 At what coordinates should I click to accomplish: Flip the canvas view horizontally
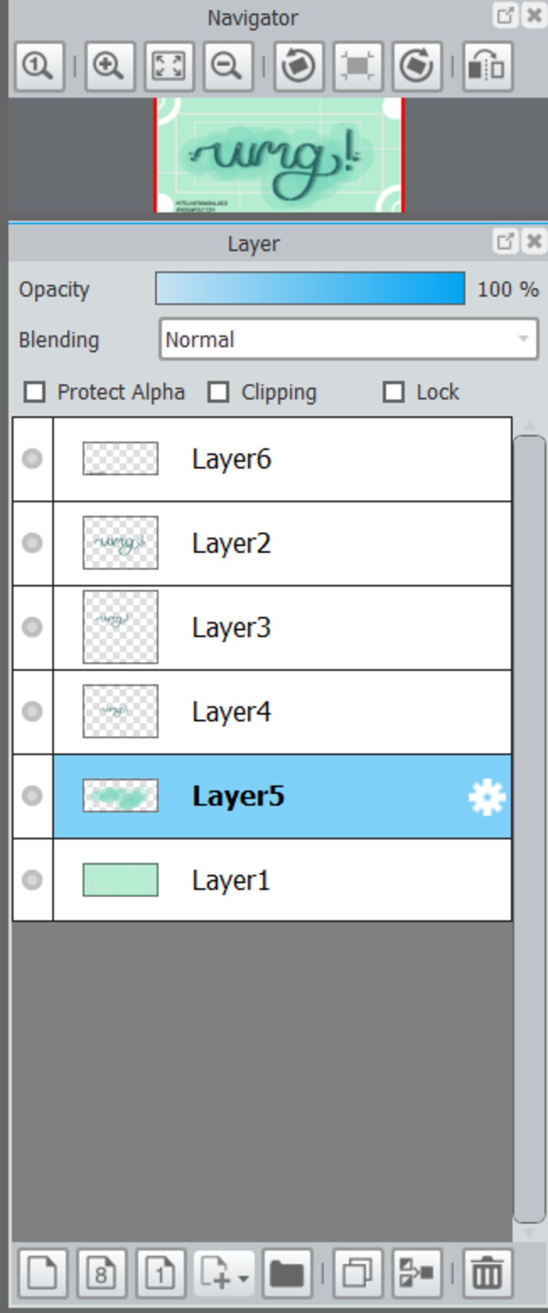click(x=487, y=66)
